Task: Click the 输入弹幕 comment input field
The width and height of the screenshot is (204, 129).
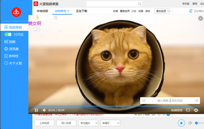Action: (x=170, y=101)
